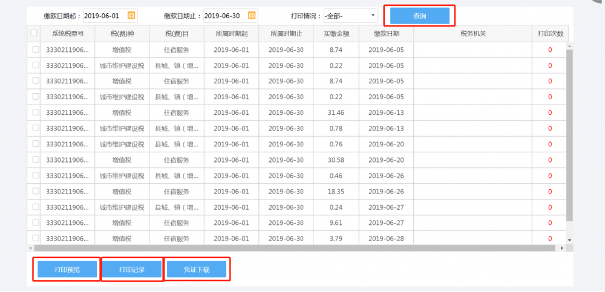605x292 pixels.
Task: Click the vertical scrollbar down arrow
Action: click(569, 240)
